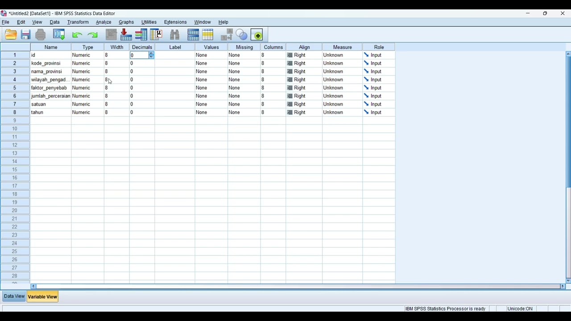571x321 pixels.
Task: Open the Extensions menu
Action: click(175, 22)
